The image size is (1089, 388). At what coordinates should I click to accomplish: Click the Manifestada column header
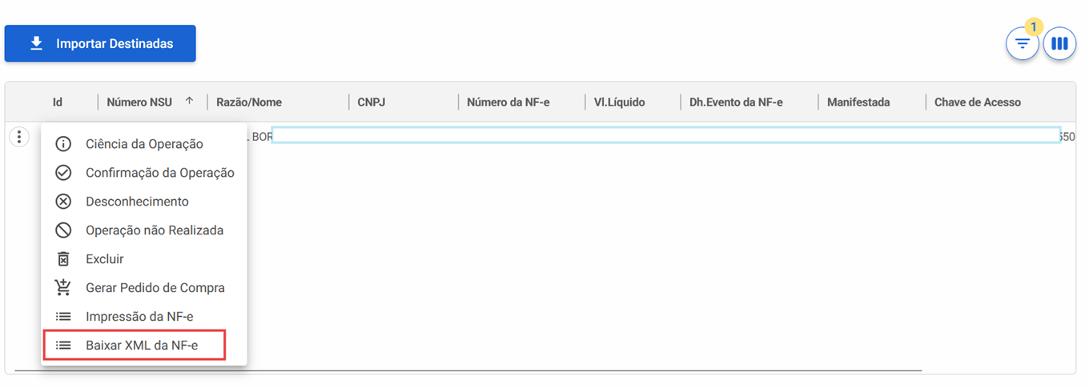858,102
